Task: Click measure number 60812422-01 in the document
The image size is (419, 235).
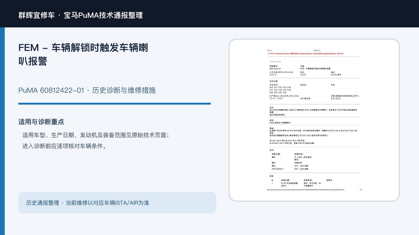Action: point(275,69)
